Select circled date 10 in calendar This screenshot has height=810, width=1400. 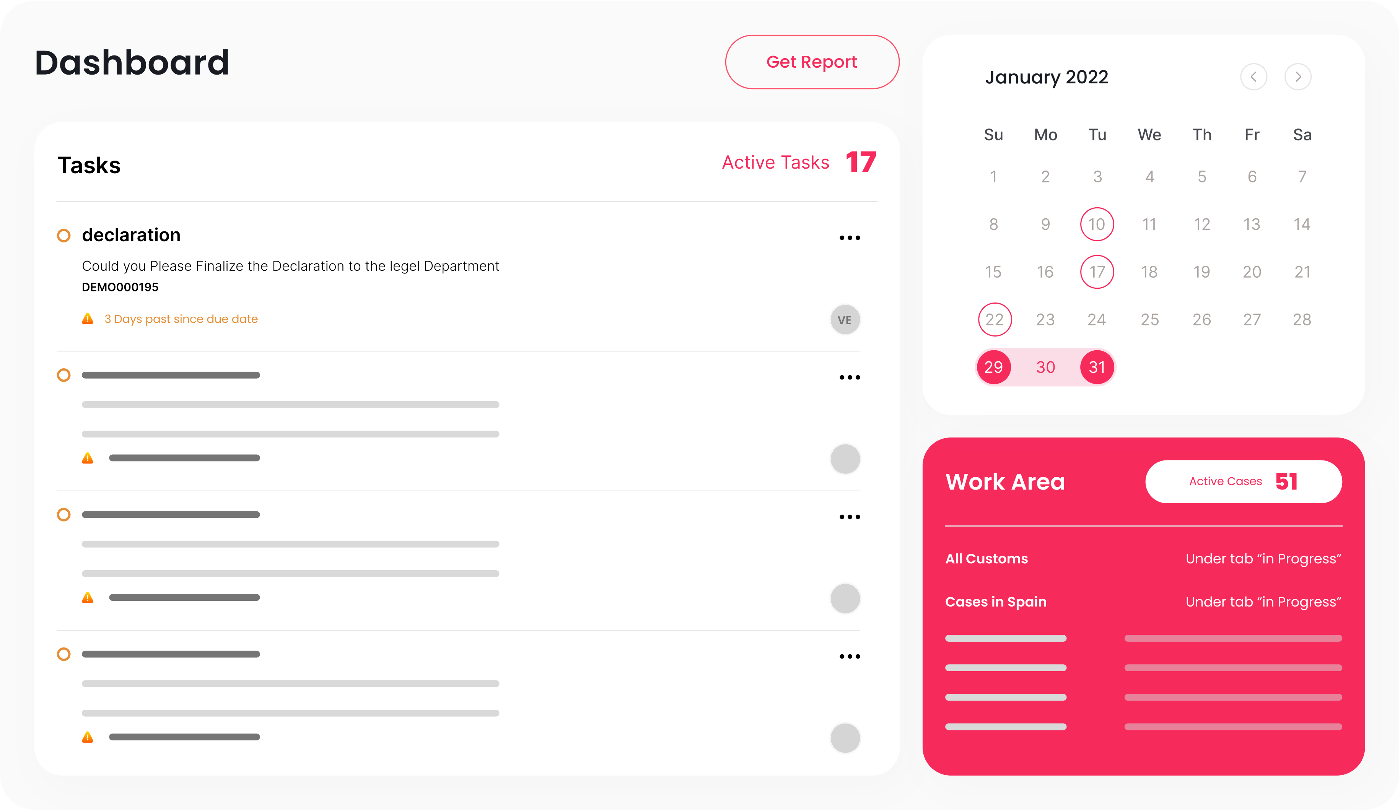coord(1097,224)
